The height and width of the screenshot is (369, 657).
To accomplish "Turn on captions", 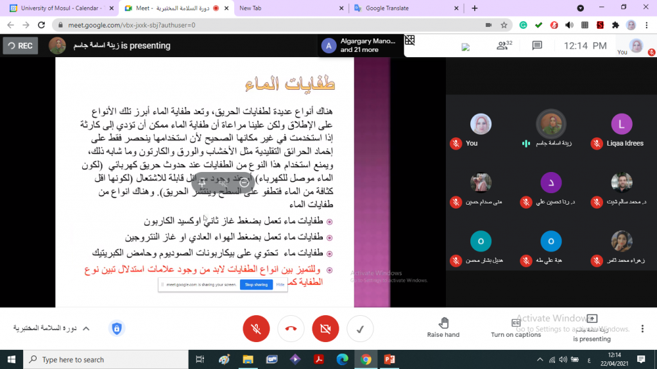I will [516, 327].
